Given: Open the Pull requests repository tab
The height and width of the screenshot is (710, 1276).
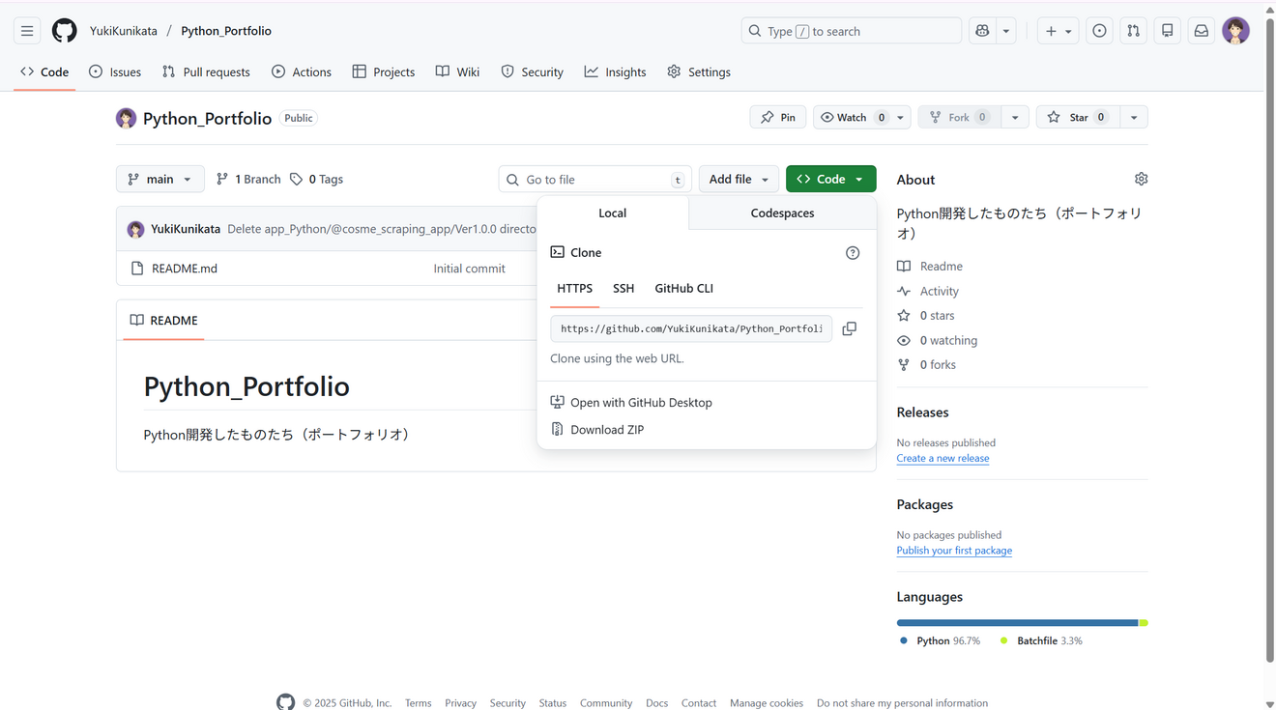Looking at the screenshot, I should coord(206,71).
